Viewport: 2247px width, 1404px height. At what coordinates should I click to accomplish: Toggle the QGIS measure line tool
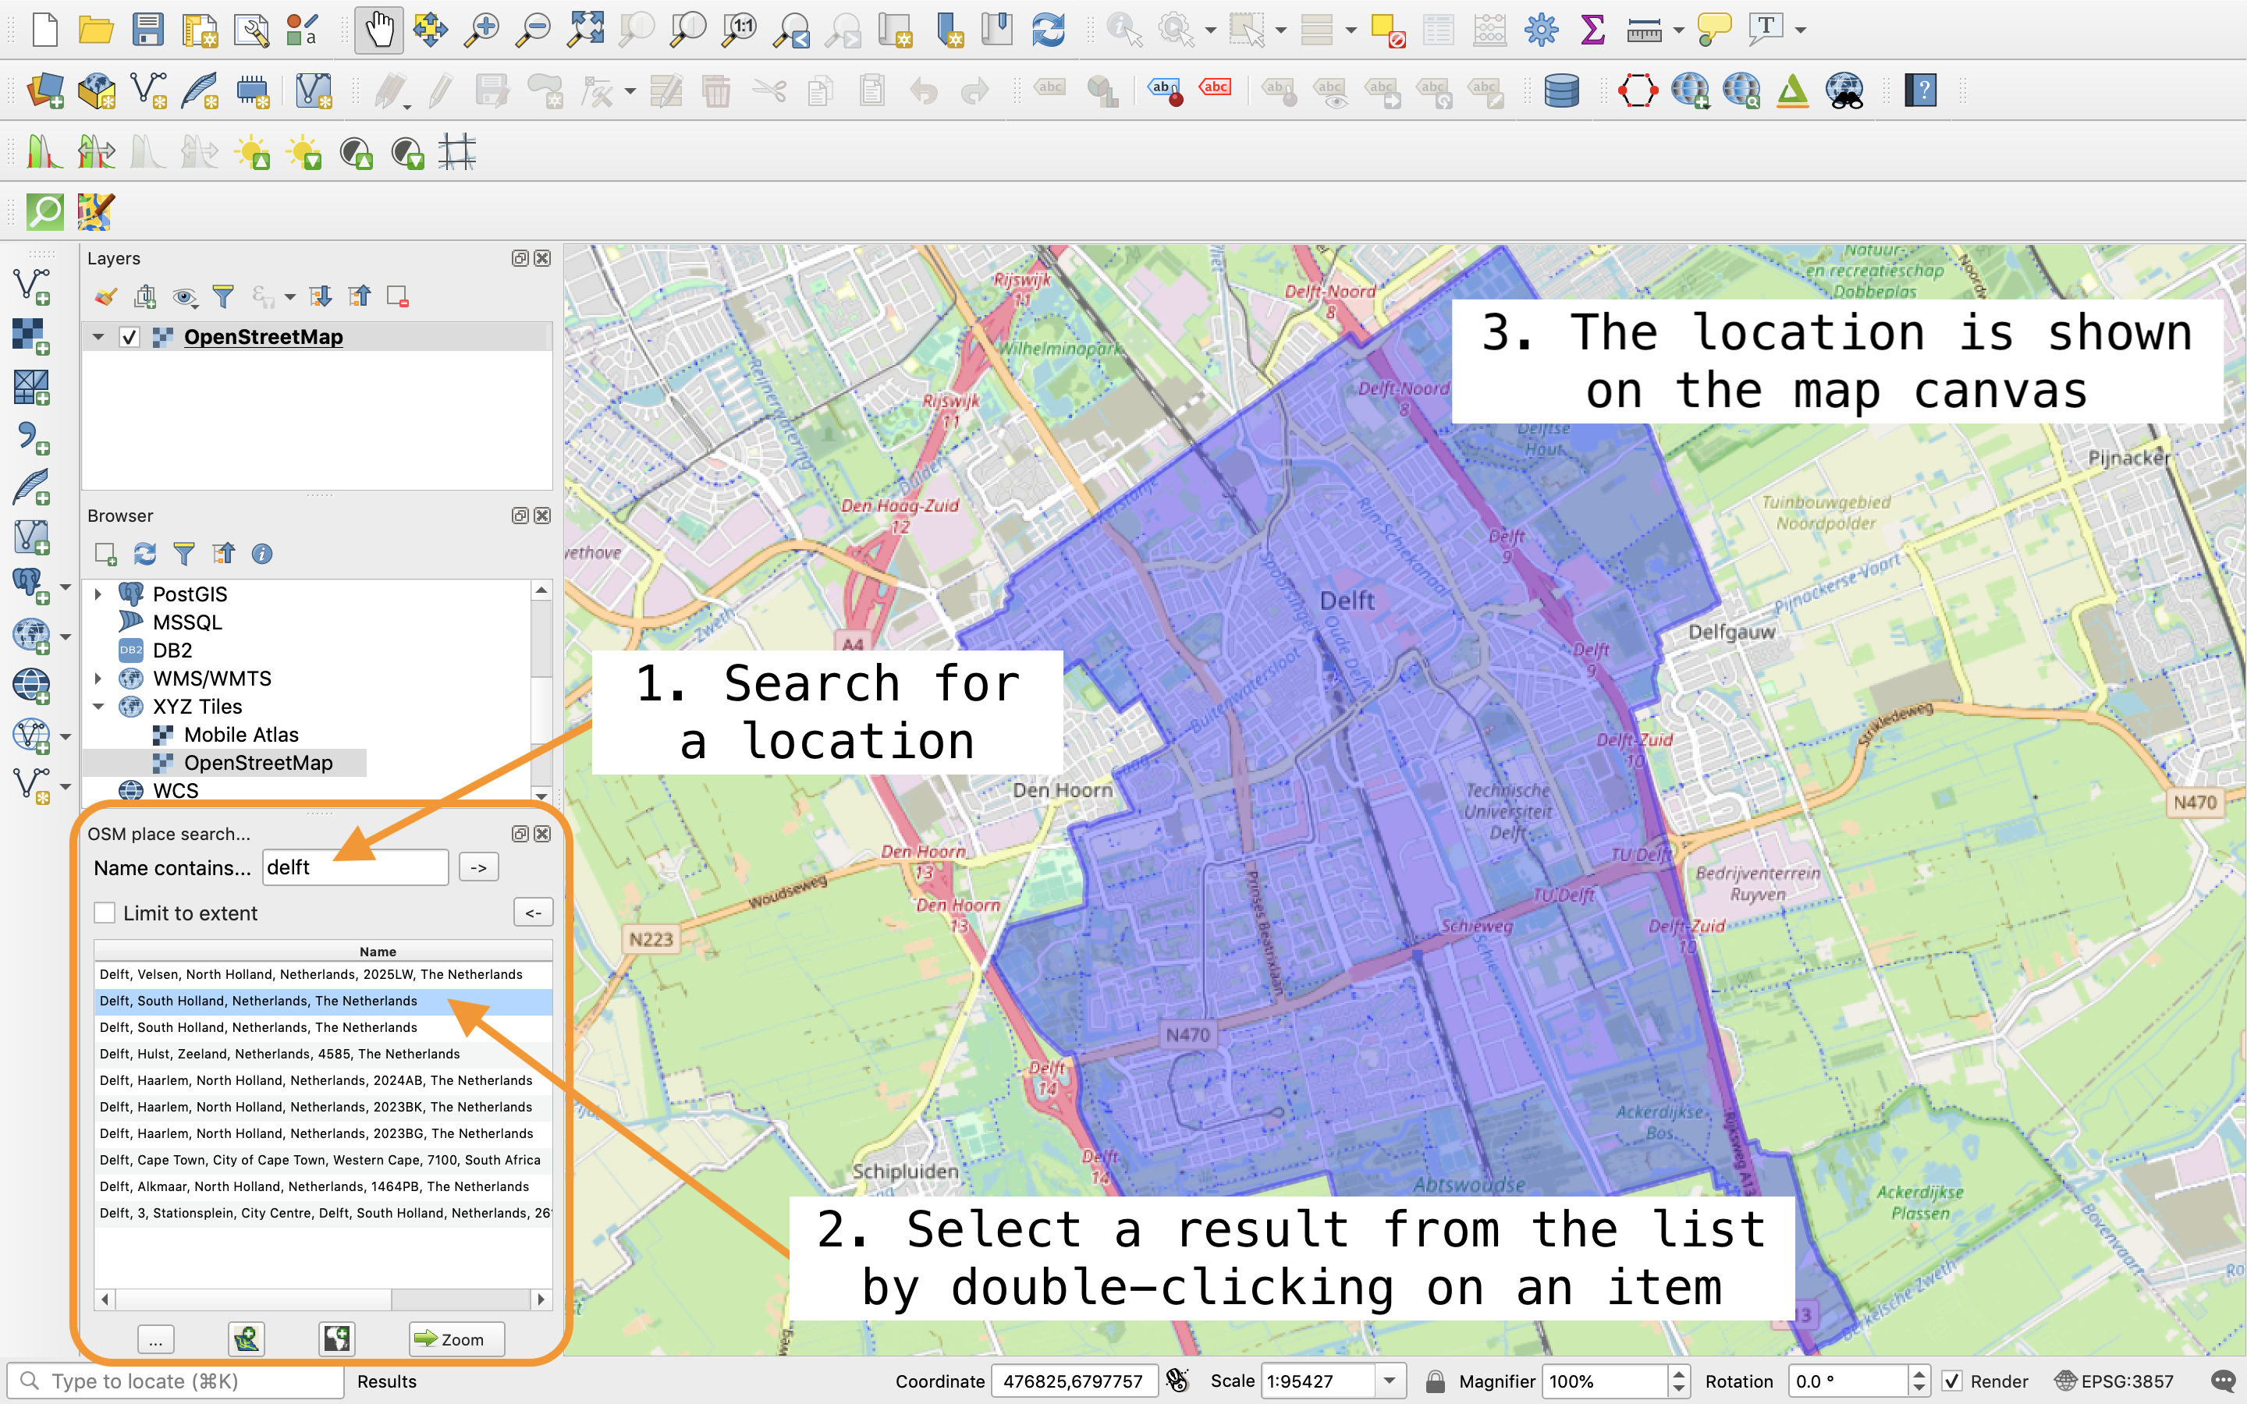point(1642,29)
